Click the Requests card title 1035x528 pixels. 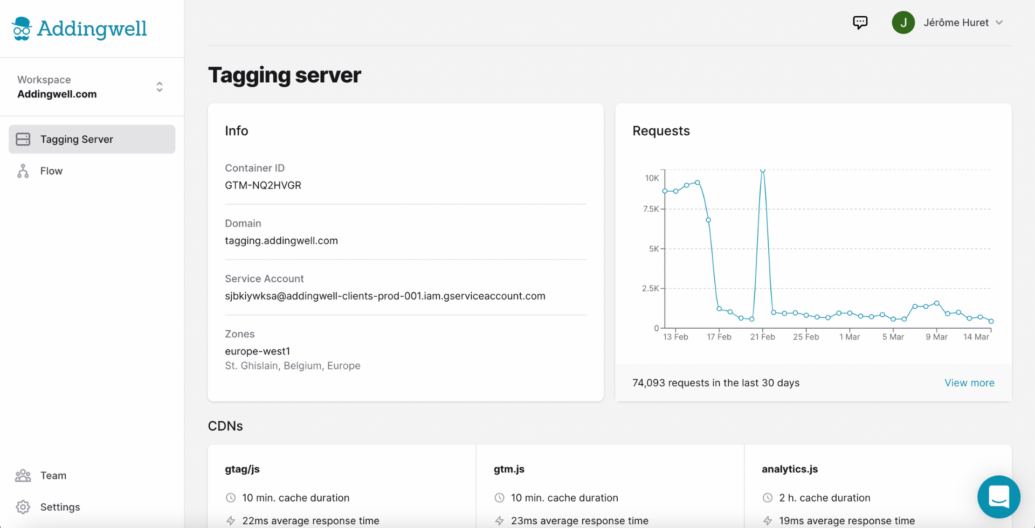point(661,131)
